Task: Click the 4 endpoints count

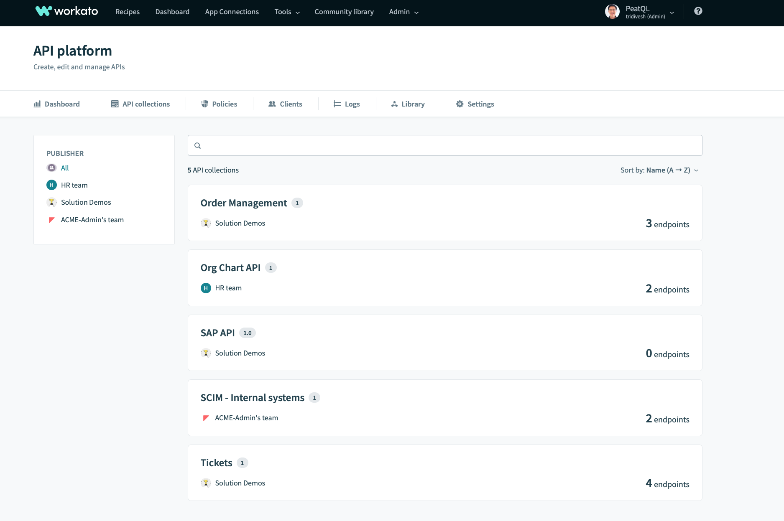Action: click(667, 484)
